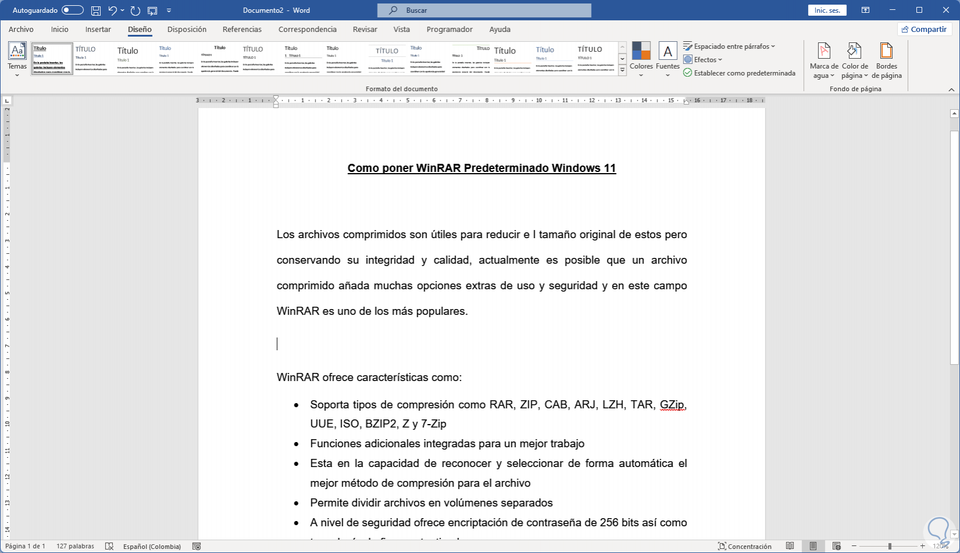Click the document title 'Como poner WinRAR Predeterminado Windows 11'

click(x=482, y=168)
